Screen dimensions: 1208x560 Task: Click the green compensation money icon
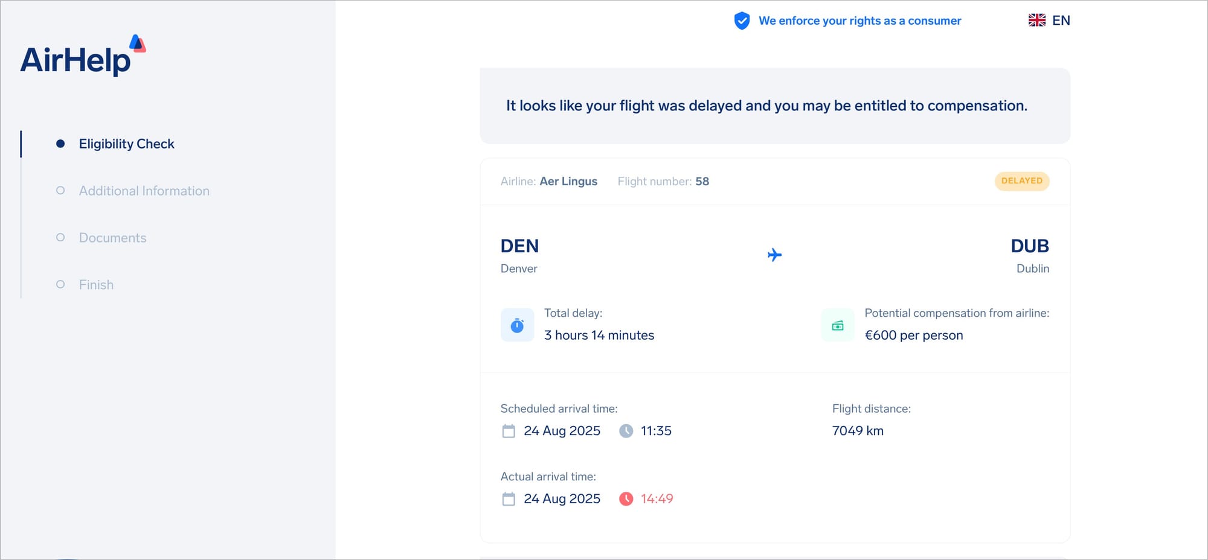point(838,325)
